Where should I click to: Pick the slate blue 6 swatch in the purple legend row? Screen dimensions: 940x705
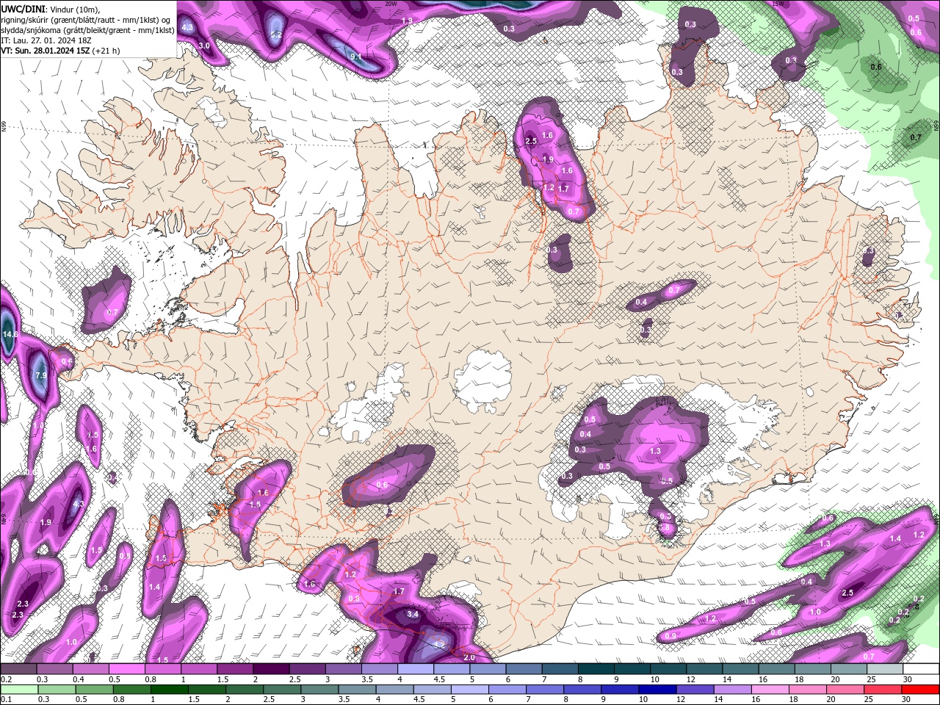(x=524, y=669)
